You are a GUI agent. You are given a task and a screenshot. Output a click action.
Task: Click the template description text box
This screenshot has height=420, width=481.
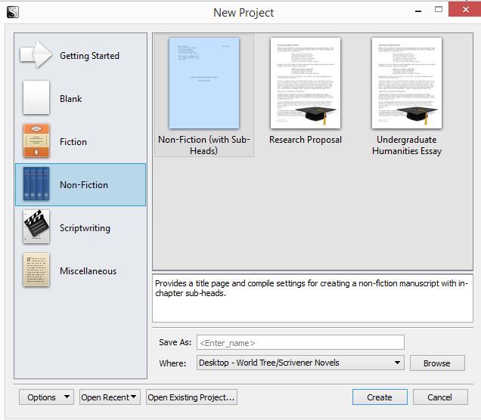coord(312,298)
